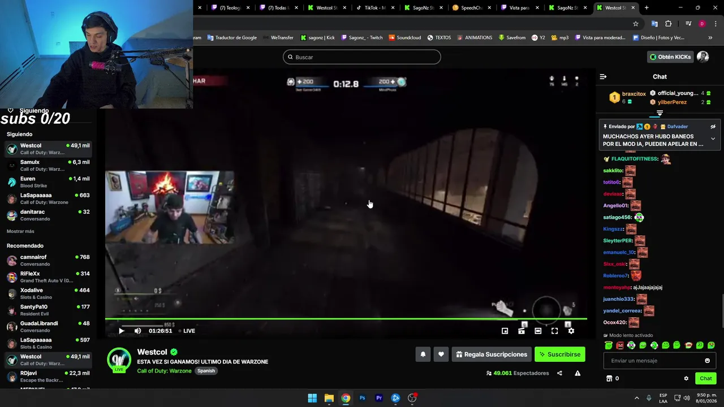Open camnairof recommended channel
This screenshot has height=407, width=724.
(48, 260)
